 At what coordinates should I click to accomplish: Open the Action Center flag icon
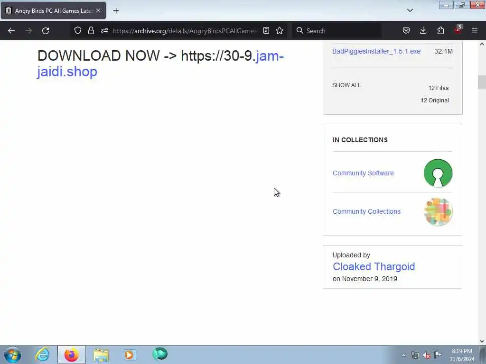[438, 355]
